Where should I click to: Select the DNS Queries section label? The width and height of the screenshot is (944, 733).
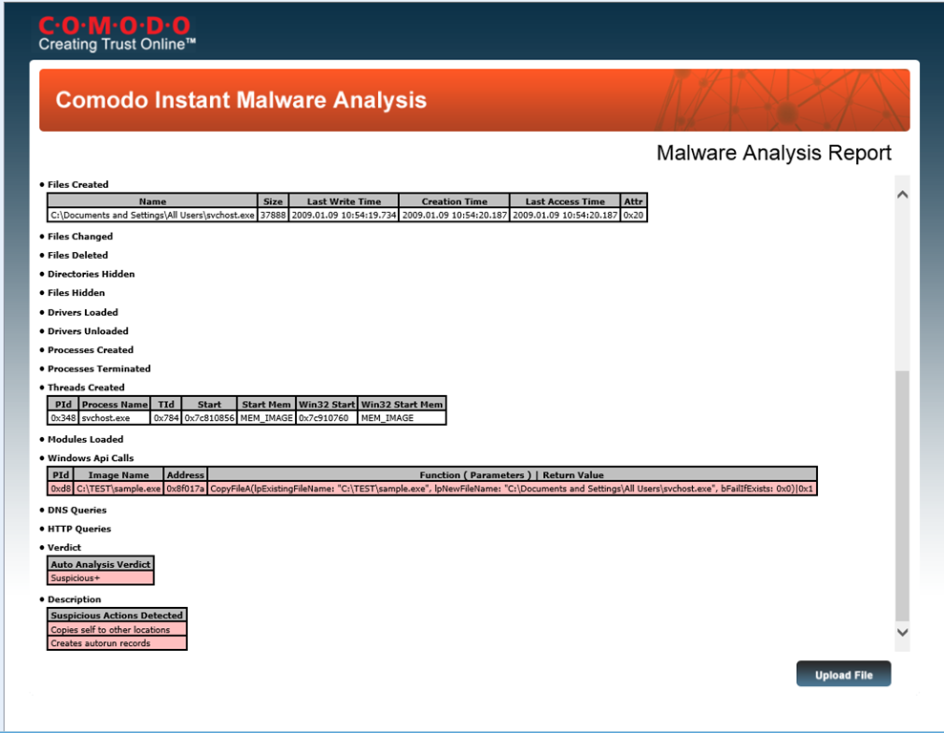[x=77, y=510]
